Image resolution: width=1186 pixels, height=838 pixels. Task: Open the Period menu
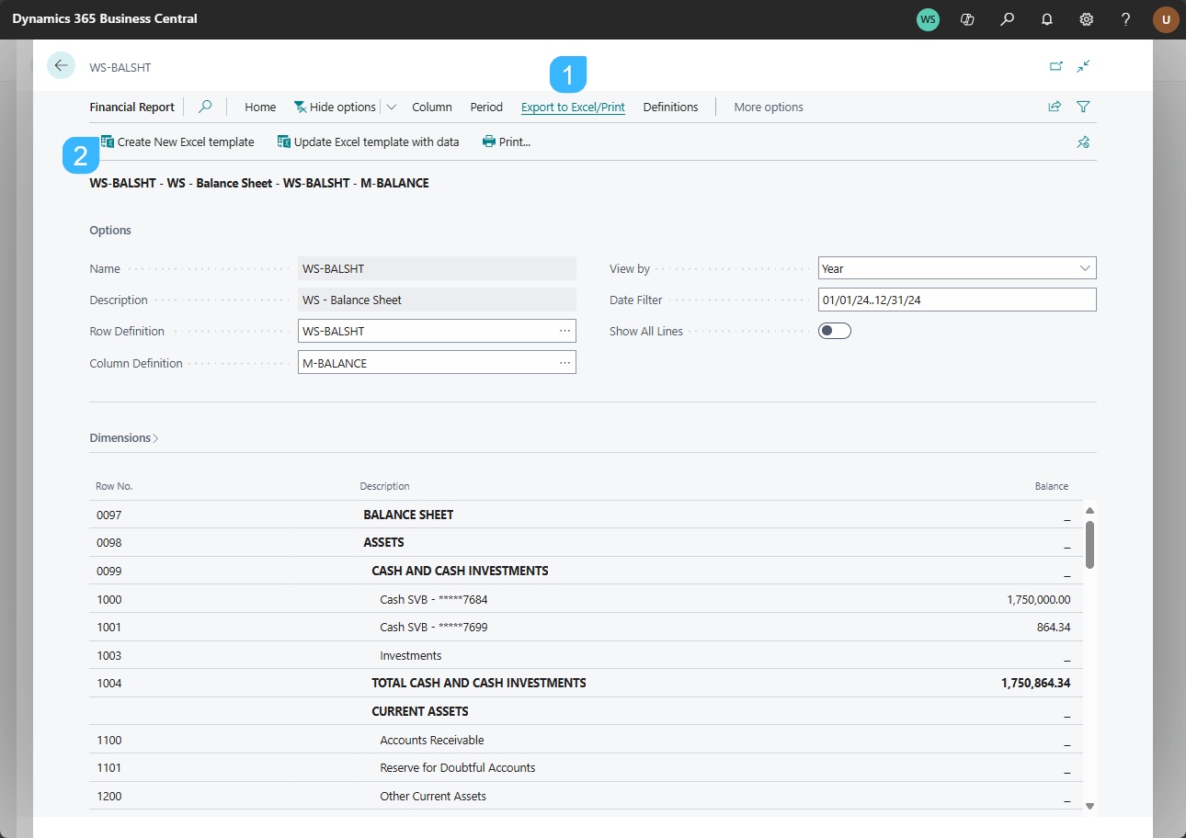(486, 107)
